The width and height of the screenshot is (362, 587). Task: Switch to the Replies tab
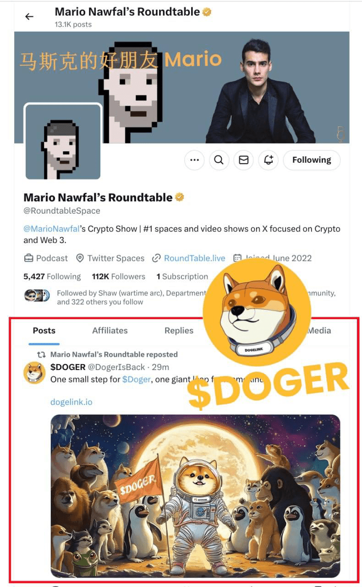pyautogui.click(x=179, y=331)
